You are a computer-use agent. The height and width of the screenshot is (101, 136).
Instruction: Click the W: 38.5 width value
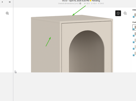pyautogui.click(x=87, y=4)
